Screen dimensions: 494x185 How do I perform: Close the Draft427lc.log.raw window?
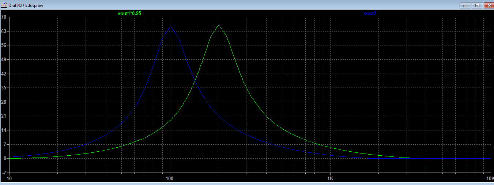point(489,5)
